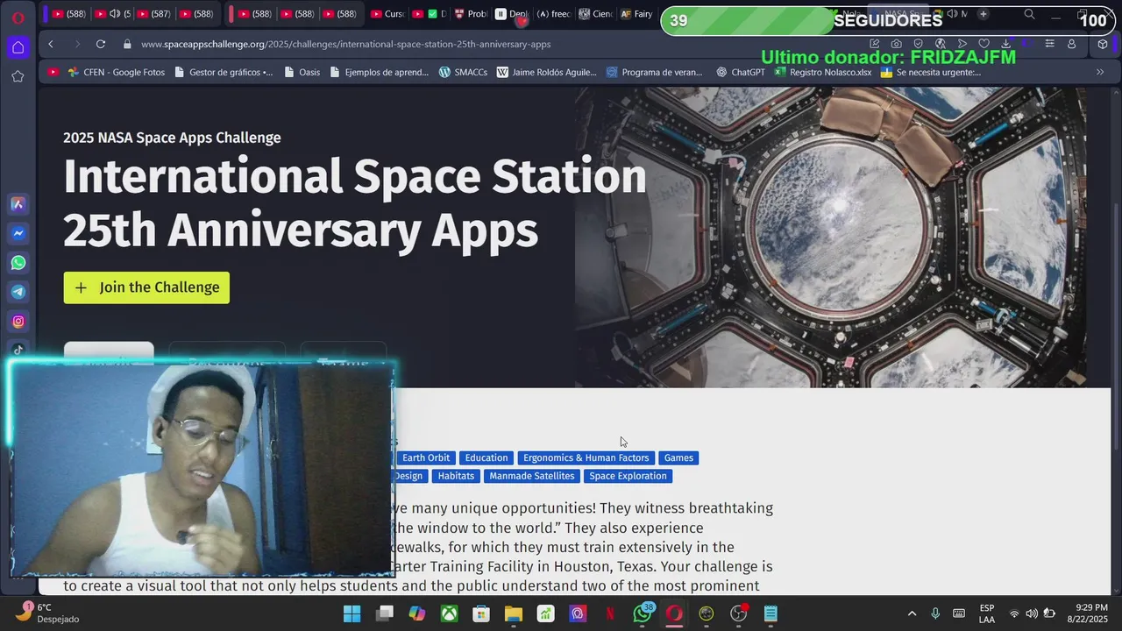
Task: Open the Easy Setup sliders icon
Action: 1049,44
